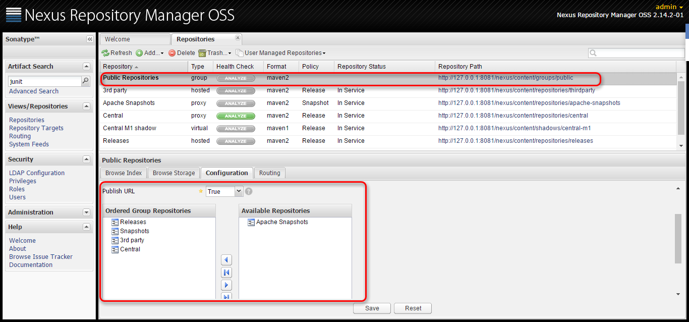Open LDAP Configuration link
This screenshot has width=689, height=322.
click(x=37, y=173)
